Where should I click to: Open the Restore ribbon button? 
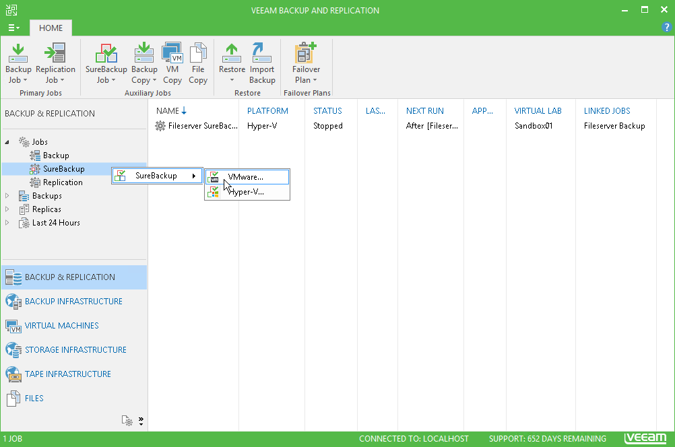click(x=232, y=63)
